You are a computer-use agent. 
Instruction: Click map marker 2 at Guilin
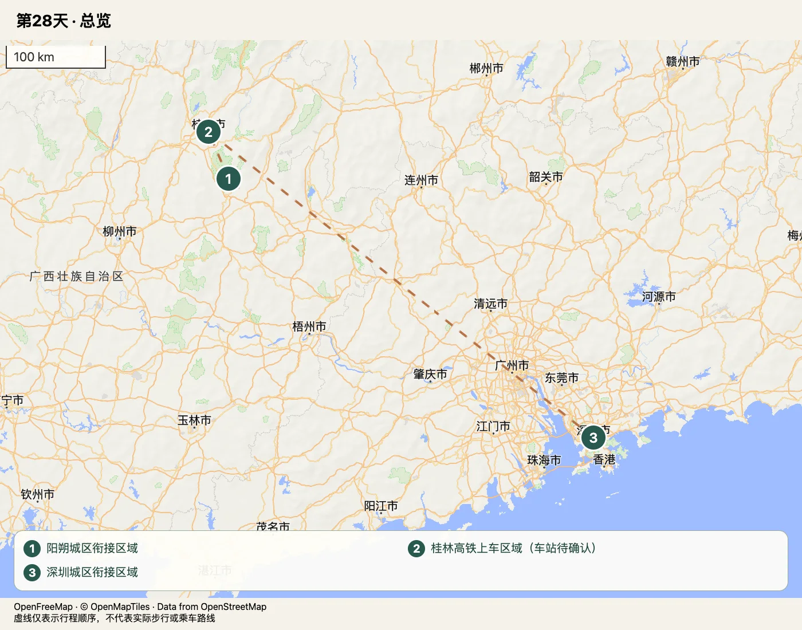pos(209,132)
